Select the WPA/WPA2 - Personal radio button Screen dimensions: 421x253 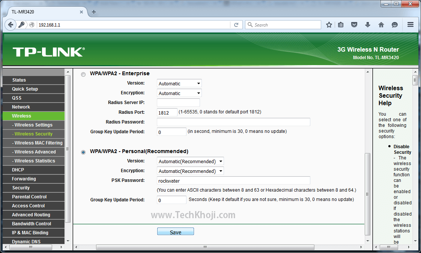coord(83,152)
